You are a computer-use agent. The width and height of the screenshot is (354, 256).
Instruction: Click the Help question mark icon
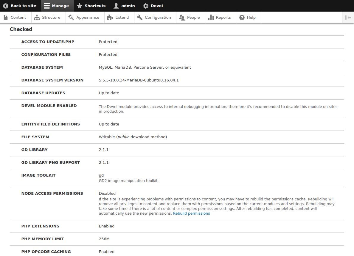pos(242,17)
